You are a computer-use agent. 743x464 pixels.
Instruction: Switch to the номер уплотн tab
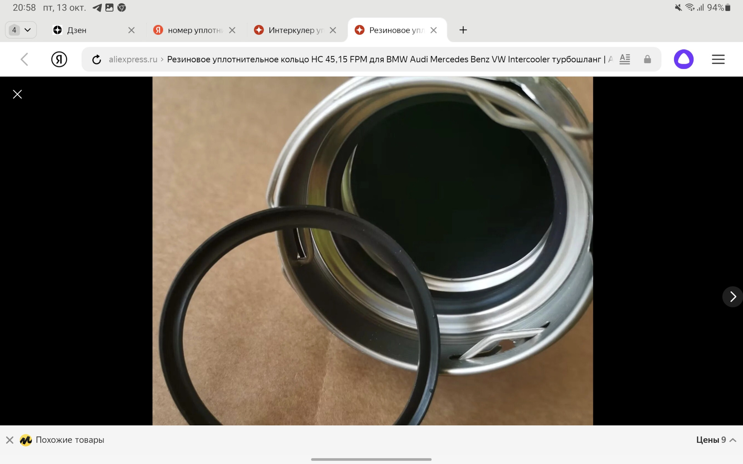(x=190, y=30)
